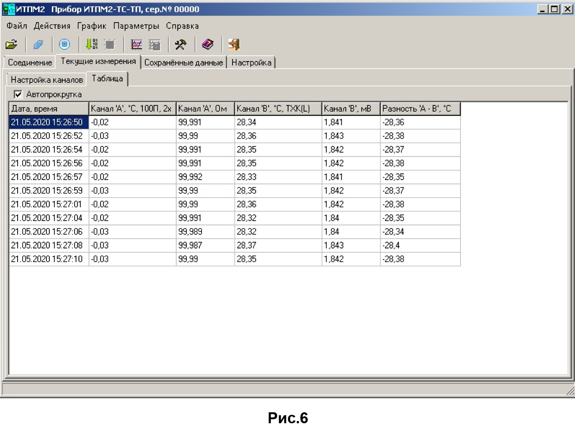Open the graph chart toolbar icon
Screen dimensions: 575x436
pos(136,44)
